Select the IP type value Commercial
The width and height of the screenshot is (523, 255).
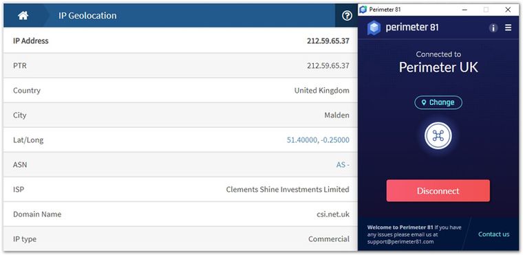tap(328, 239)
